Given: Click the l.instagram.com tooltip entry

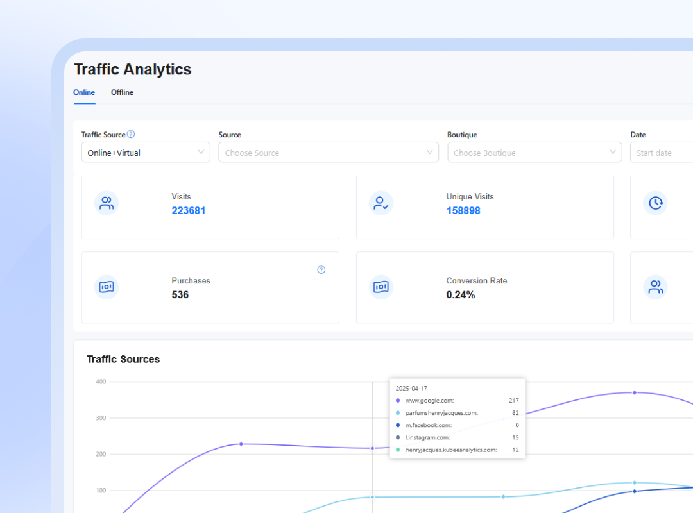Looking at the screenshot, I should pos(457,438).
